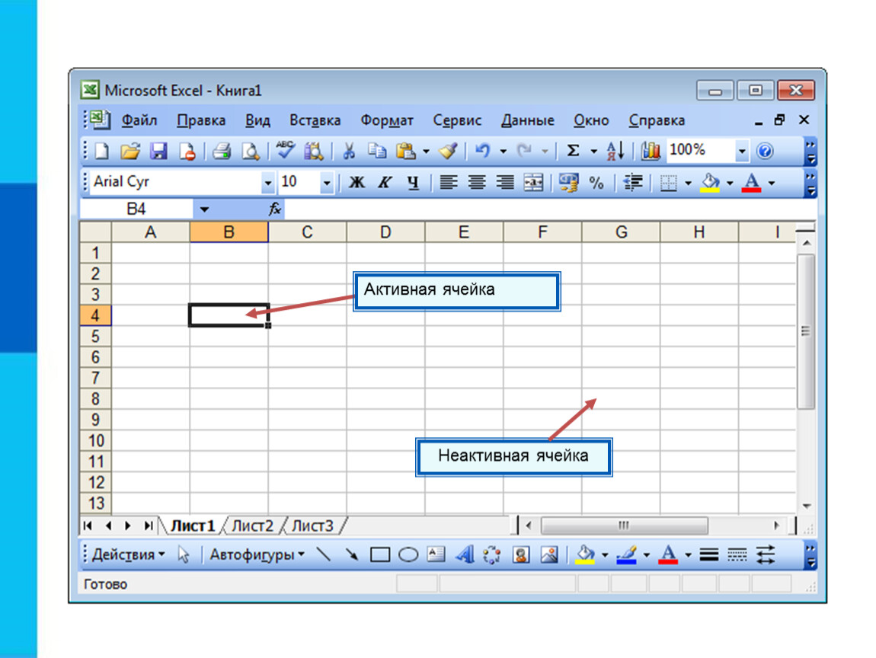Viewport: 876px width, 658px height.
Task: Apply the blue line color in drawing toolbar
Action: tap(626, 554)
